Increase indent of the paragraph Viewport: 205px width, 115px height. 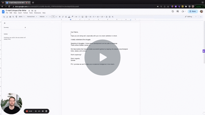[x=110, y=17]
